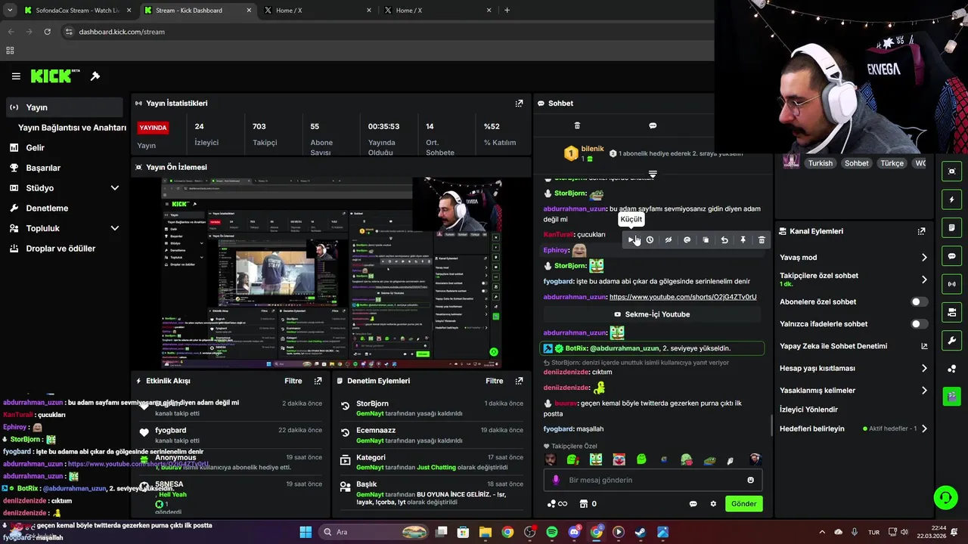Open the Filtre dropdown in Etkinlik Akışı
The image size is (968, 544).
[x=293, y=381]
